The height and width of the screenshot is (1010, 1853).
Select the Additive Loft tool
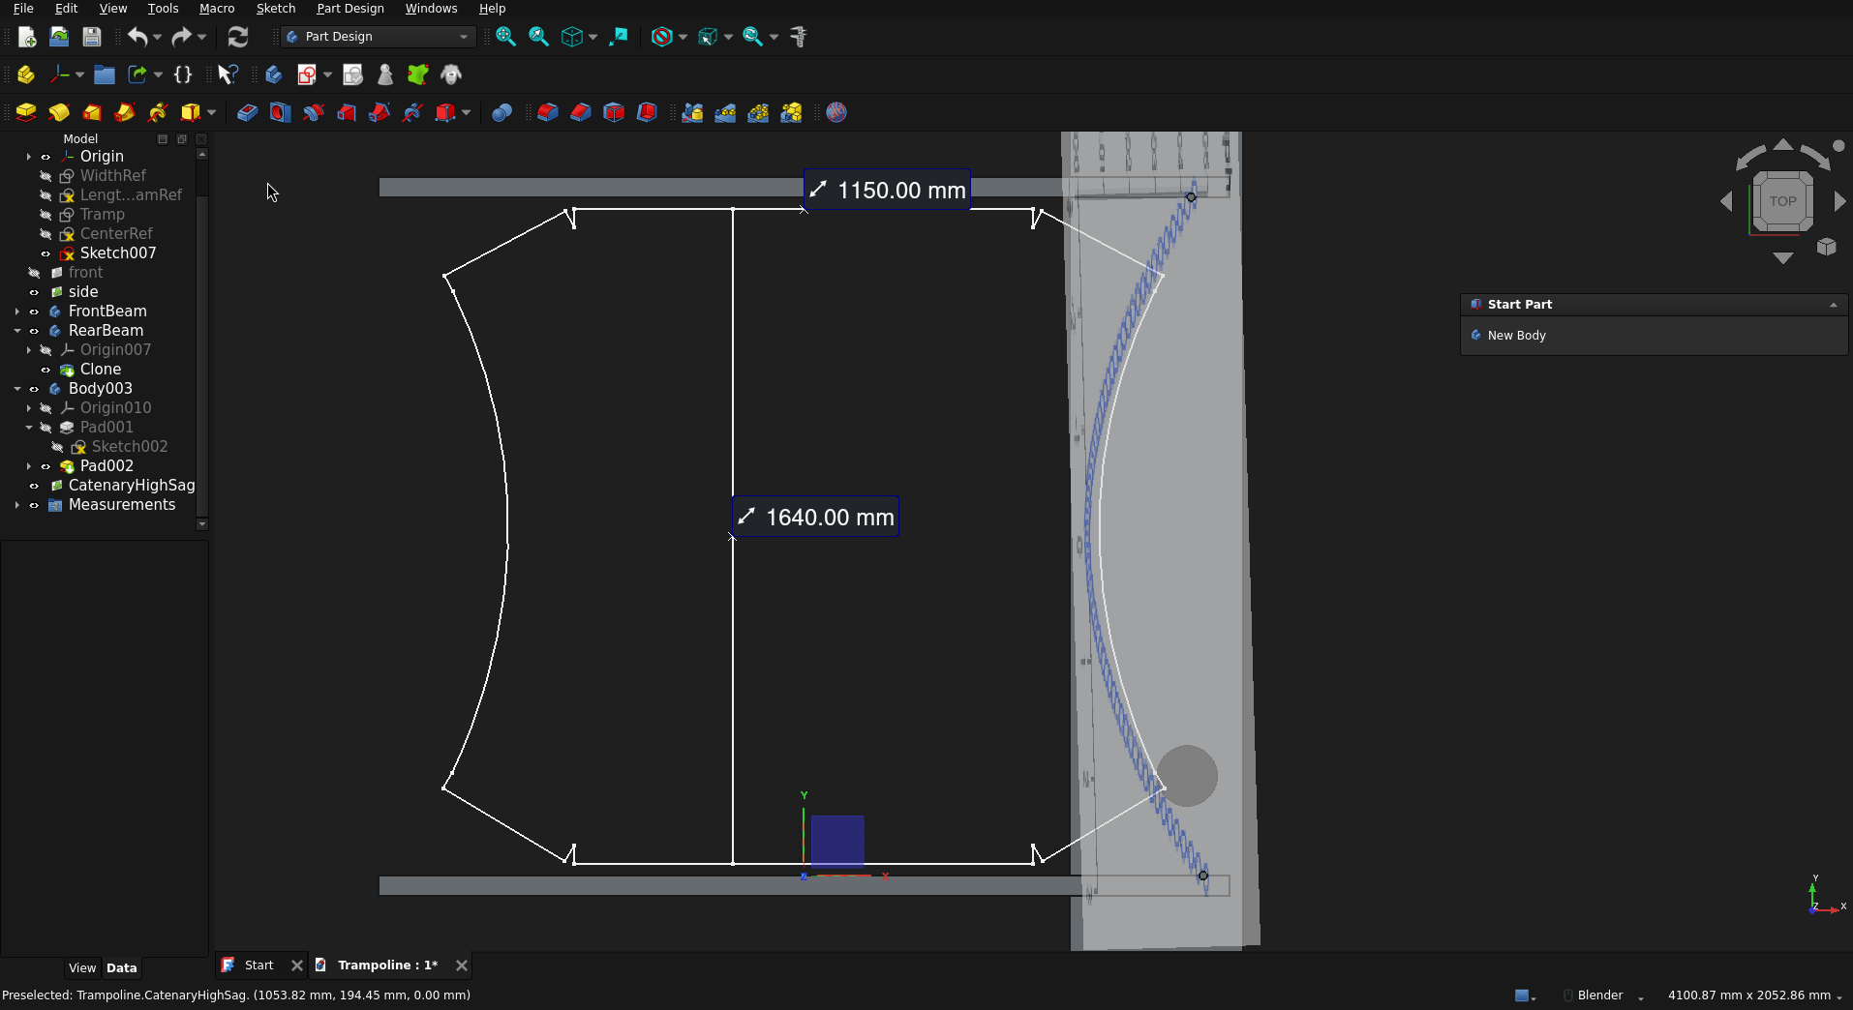click(x=92, y=113)
